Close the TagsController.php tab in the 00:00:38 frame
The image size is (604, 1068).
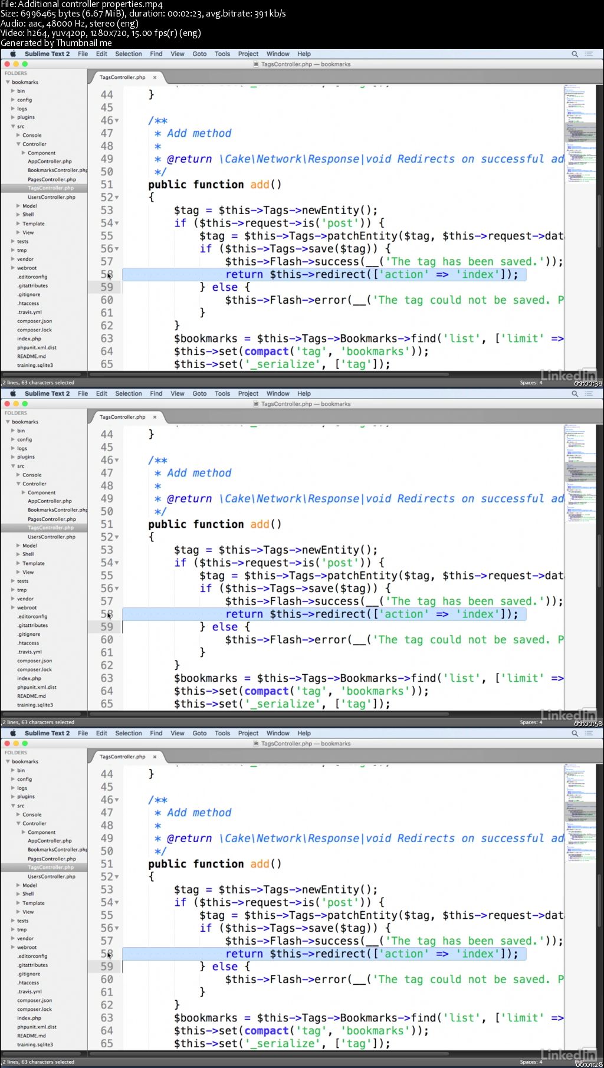coord(155,77)
